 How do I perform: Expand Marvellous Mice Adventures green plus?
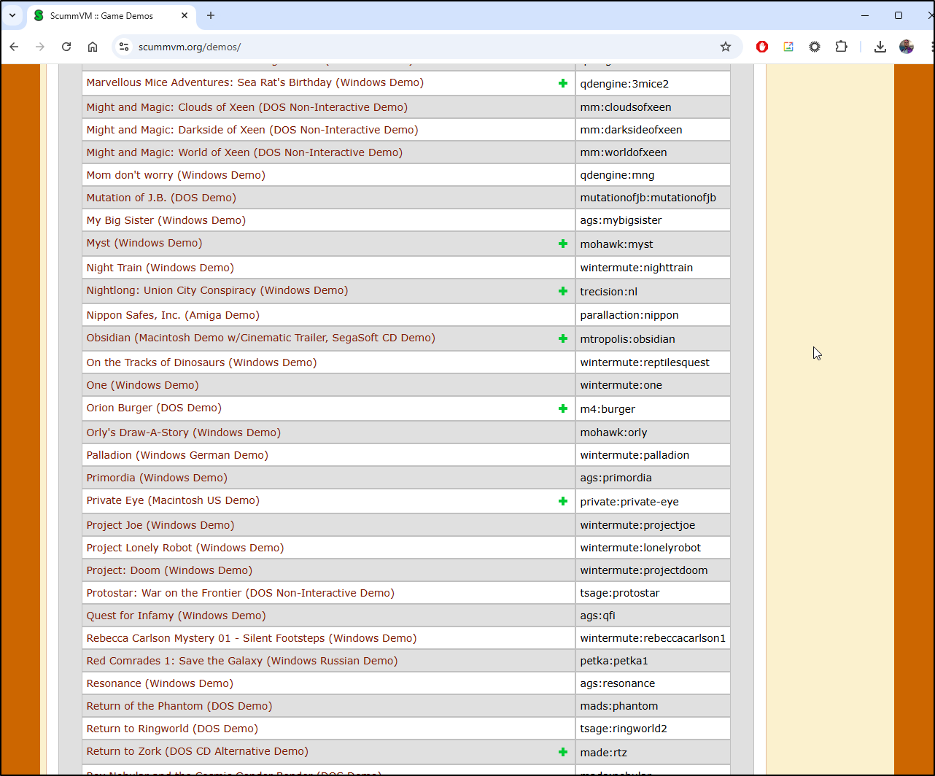pyautogui.click(x=562, y=83)
